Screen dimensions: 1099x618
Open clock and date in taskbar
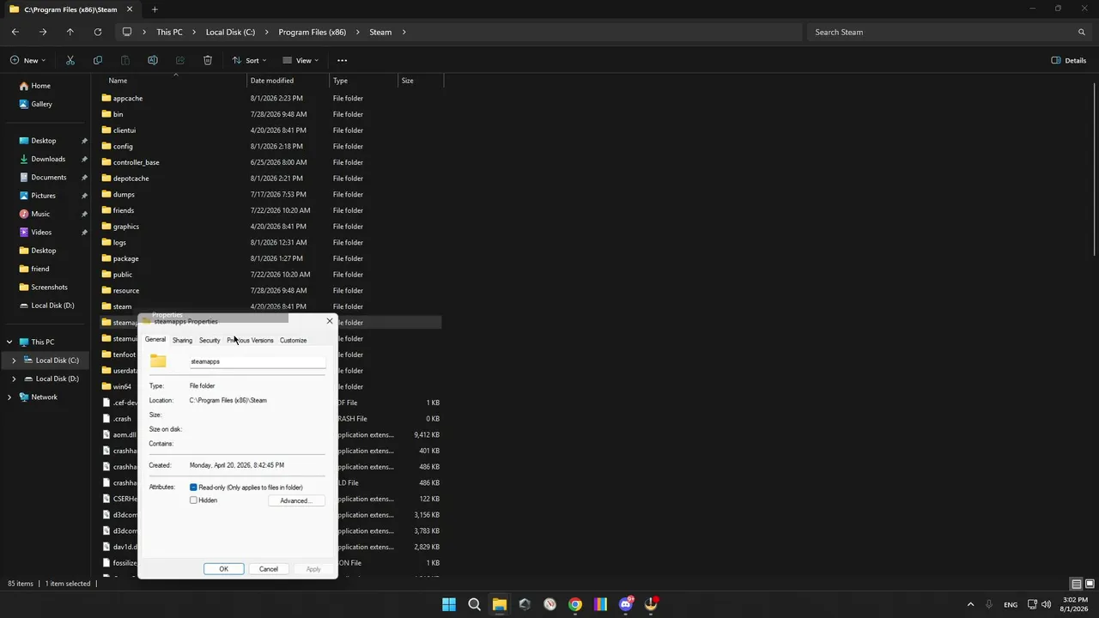tap(1074, 604)
